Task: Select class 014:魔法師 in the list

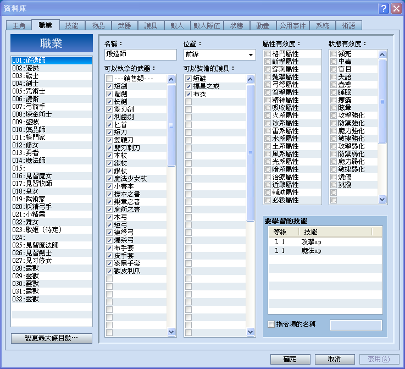Action: point(52,161)
